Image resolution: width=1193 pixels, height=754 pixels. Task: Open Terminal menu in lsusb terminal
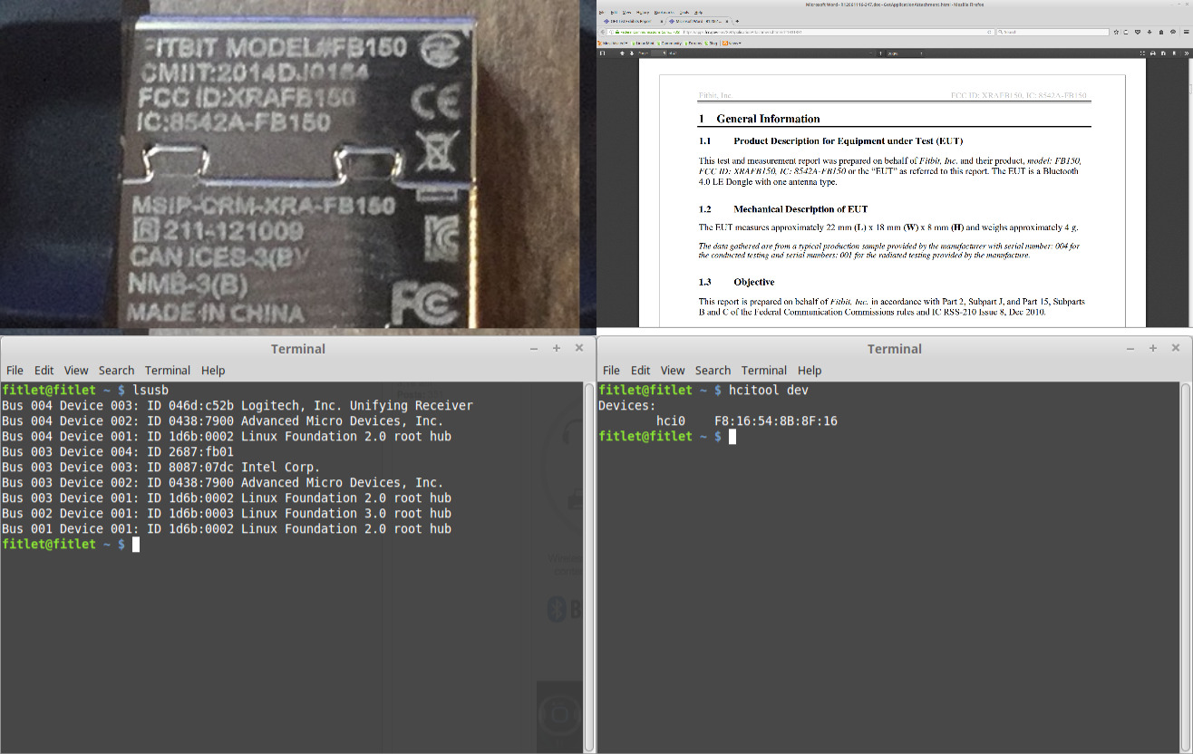click(x=168, y=370)
